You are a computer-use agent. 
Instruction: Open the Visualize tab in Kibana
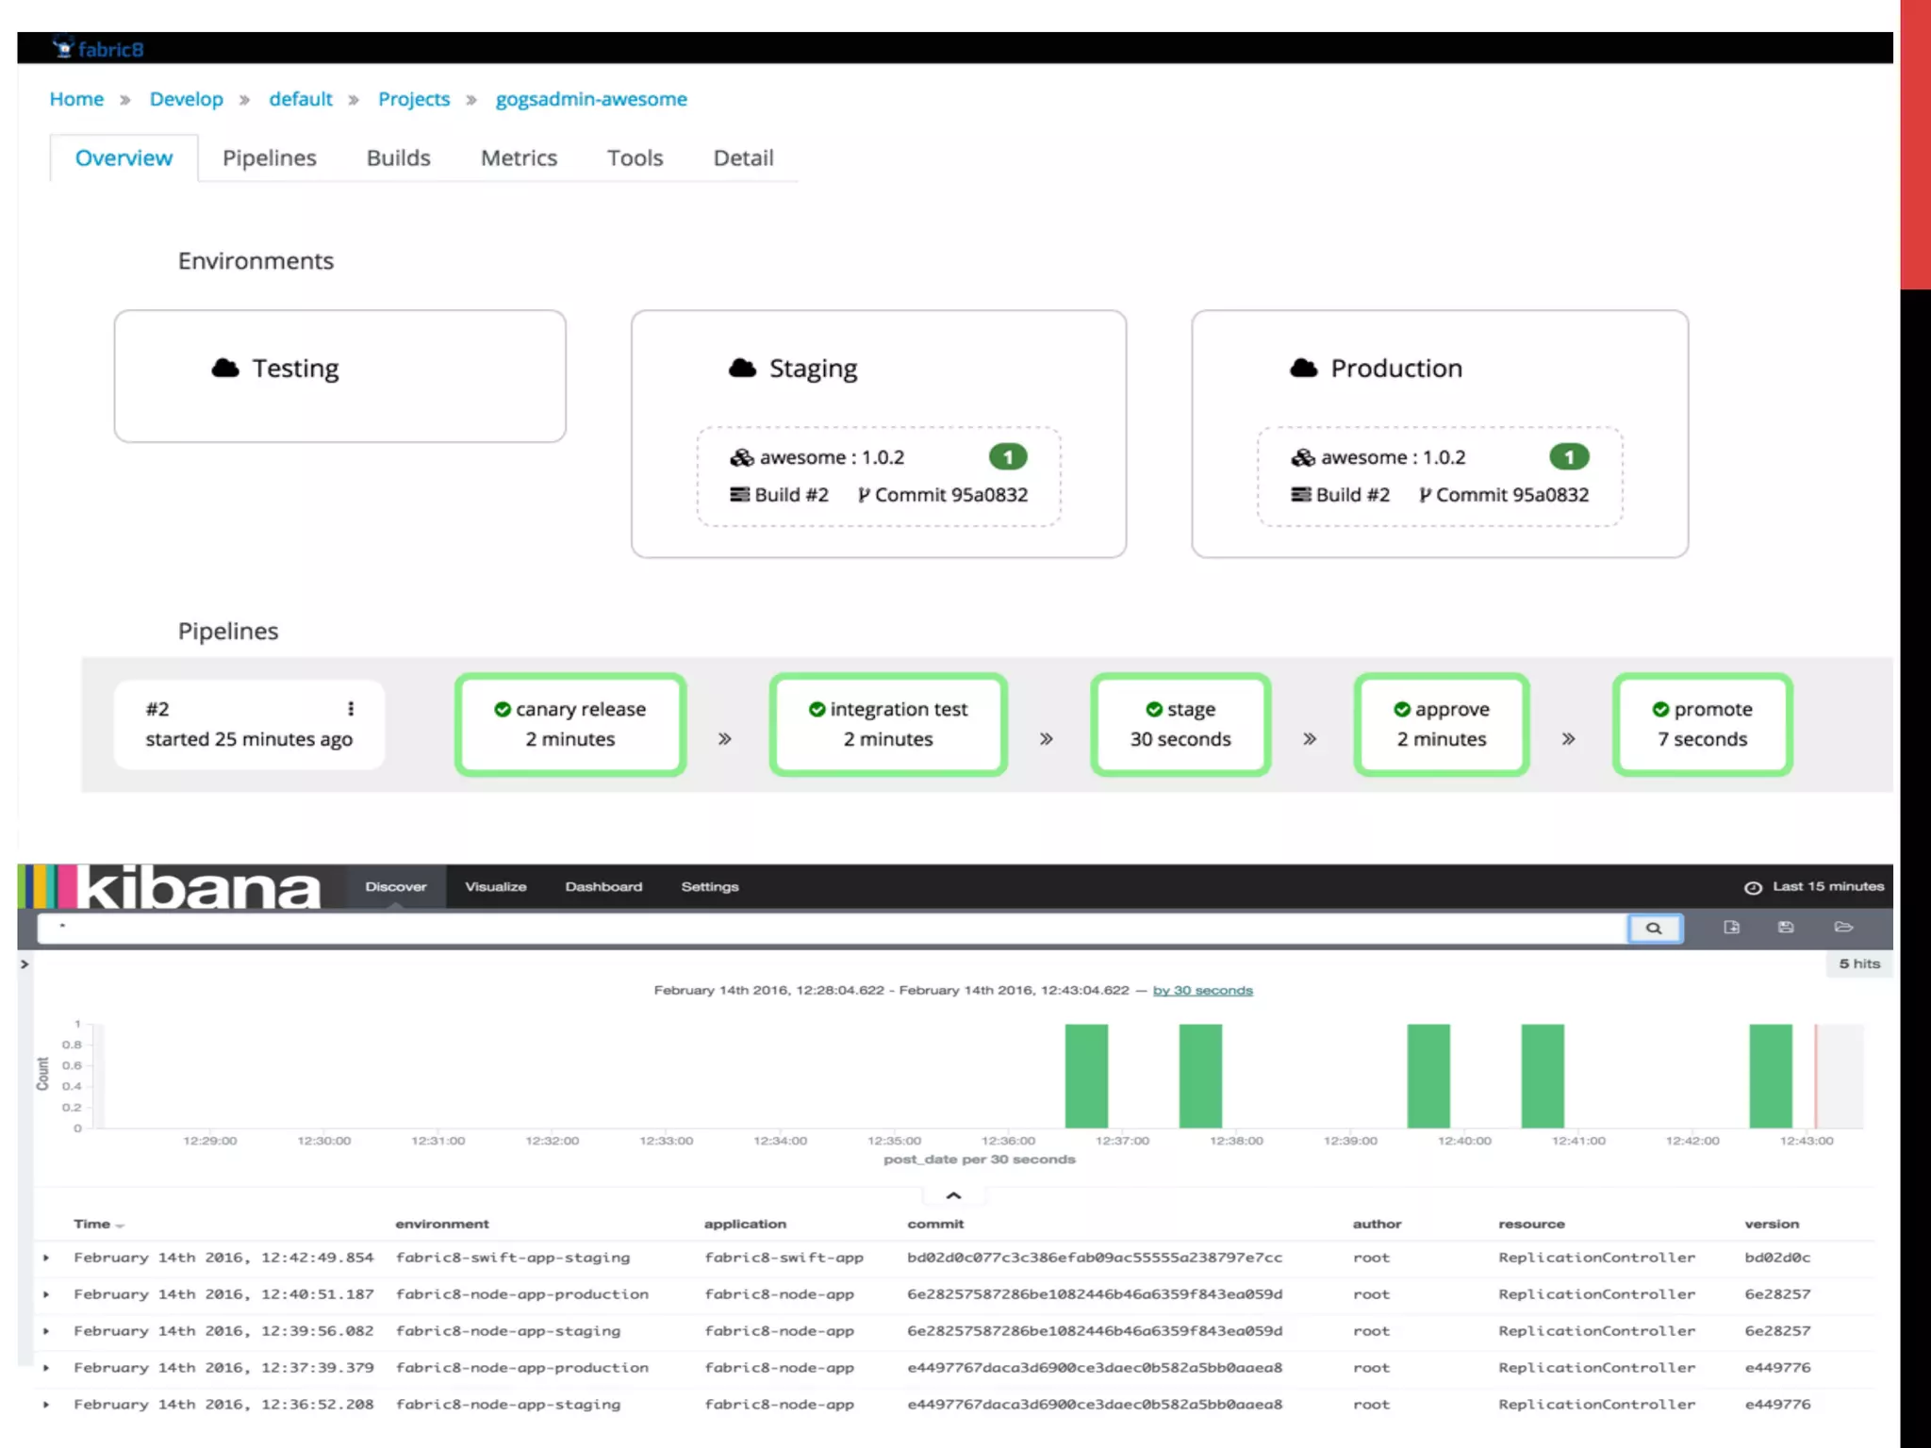tap(495, 887)
